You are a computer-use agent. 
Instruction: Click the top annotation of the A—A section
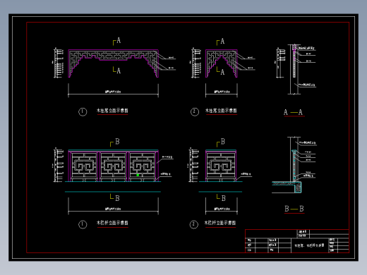306,48
